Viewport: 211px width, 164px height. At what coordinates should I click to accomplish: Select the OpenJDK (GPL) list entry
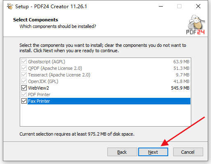[43, 81]
